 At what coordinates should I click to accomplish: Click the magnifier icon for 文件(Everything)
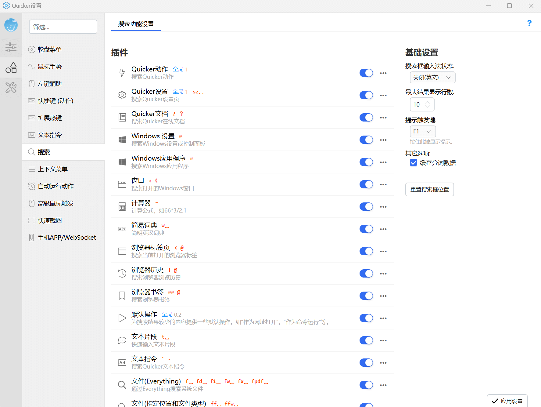(122, 385)
